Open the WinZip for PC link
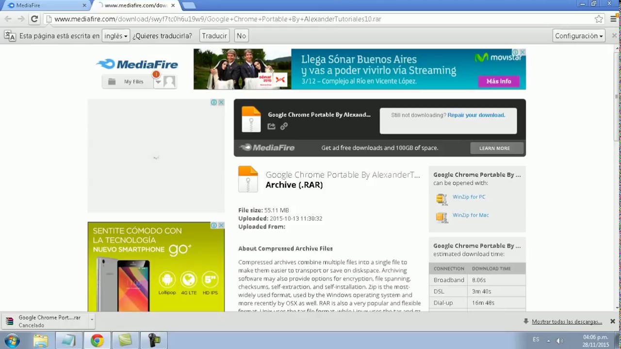The width and height of the screenshot is (621, 349). click(469, 197)
